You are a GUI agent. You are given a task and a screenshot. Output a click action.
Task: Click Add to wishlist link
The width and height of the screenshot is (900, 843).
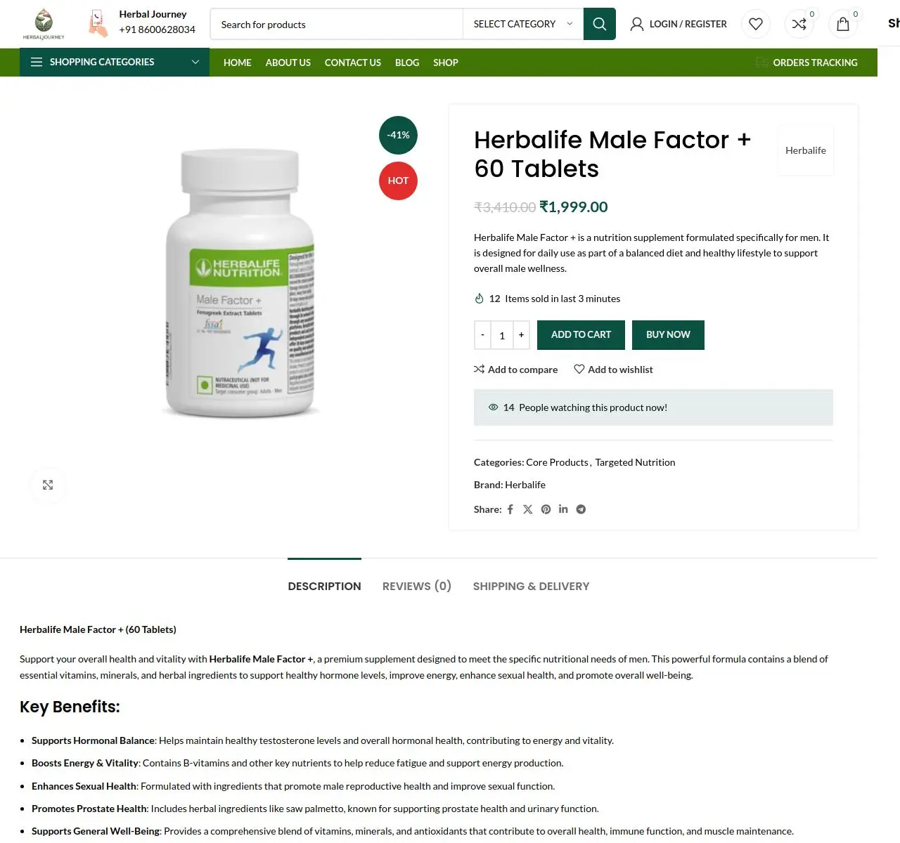[x=613, y=370]
